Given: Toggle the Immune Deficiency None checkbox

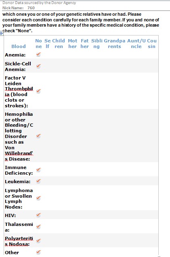Looking at the screenshot, I should coord(38,170).
